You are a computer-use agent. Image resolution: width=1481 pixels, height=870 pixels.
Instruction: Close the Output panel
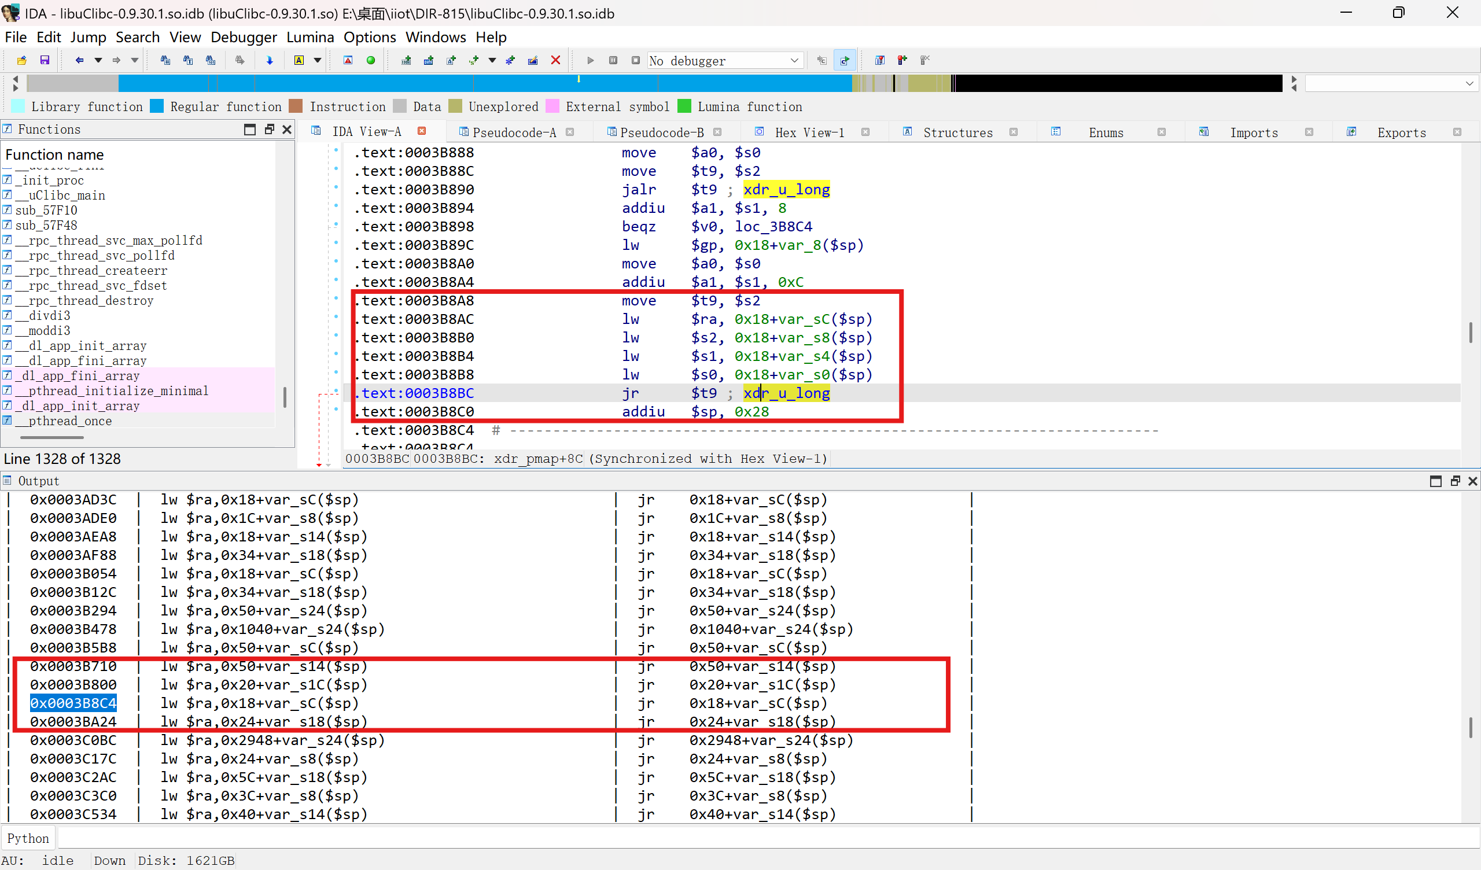[1472, 481]
